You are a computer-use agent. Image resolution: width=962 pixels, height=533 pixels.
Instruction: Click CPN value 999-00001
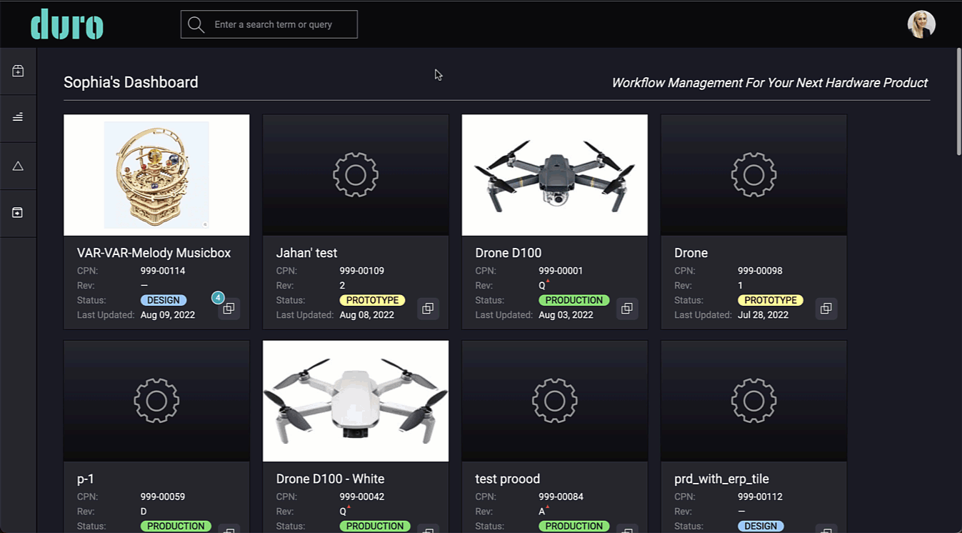[561, 271]
